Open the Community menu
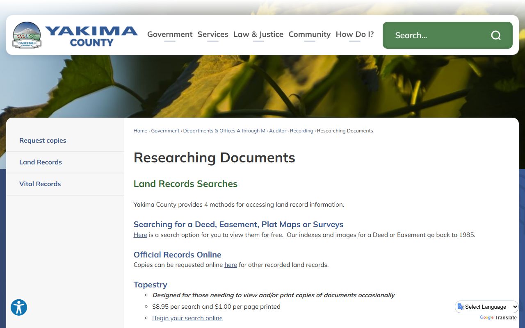Screen dimensions: 525x328 310,34
